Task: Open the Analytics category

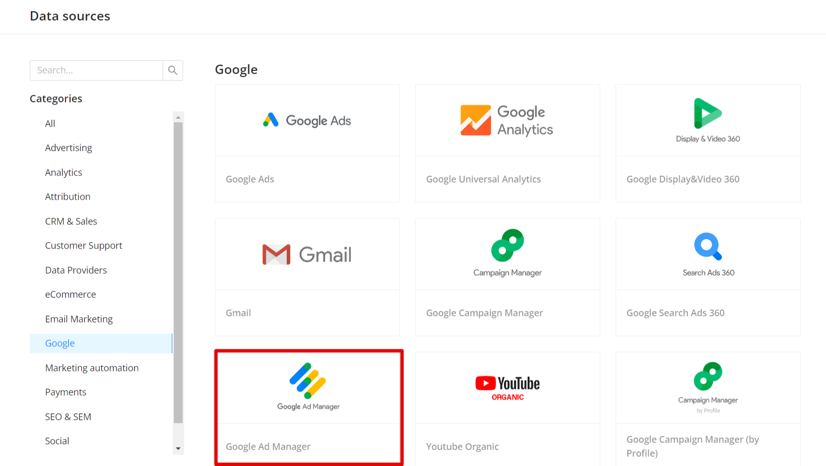Action: pyautogui.click(x=63, y=172)
